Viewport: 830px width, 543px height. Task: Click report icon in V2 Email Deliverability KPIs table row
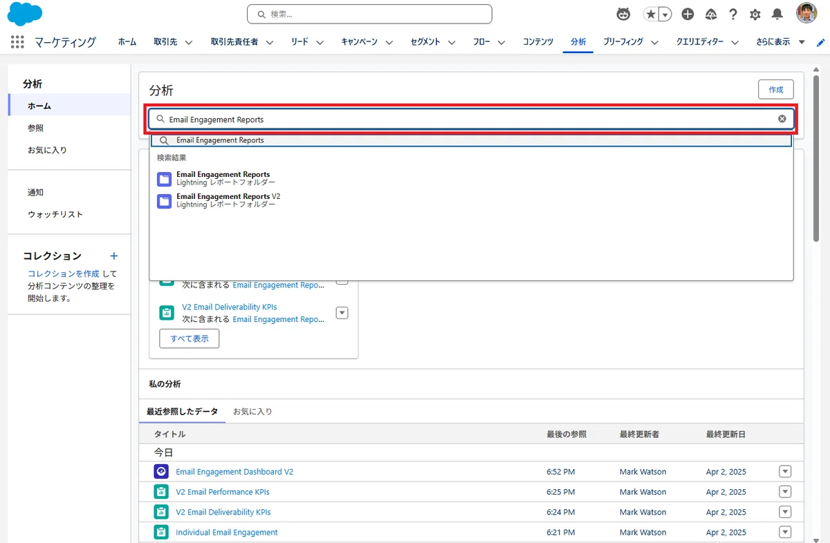[160, 512]
